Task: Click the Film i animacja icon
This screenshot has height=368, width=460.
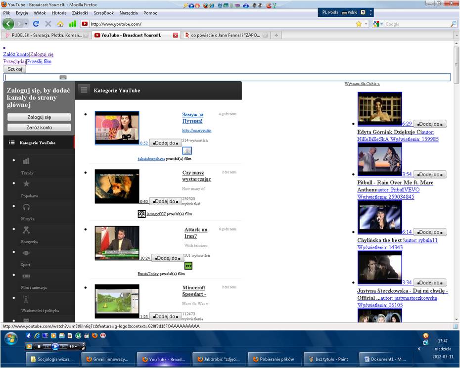Action: [x=26, y=276]
